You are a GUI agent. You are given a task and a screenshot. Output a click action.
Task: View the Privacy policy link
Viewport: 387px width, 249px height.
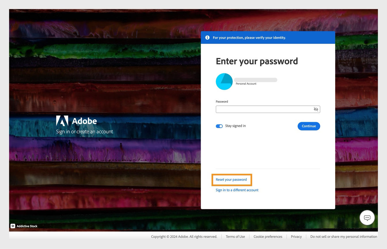coord(296,236)
